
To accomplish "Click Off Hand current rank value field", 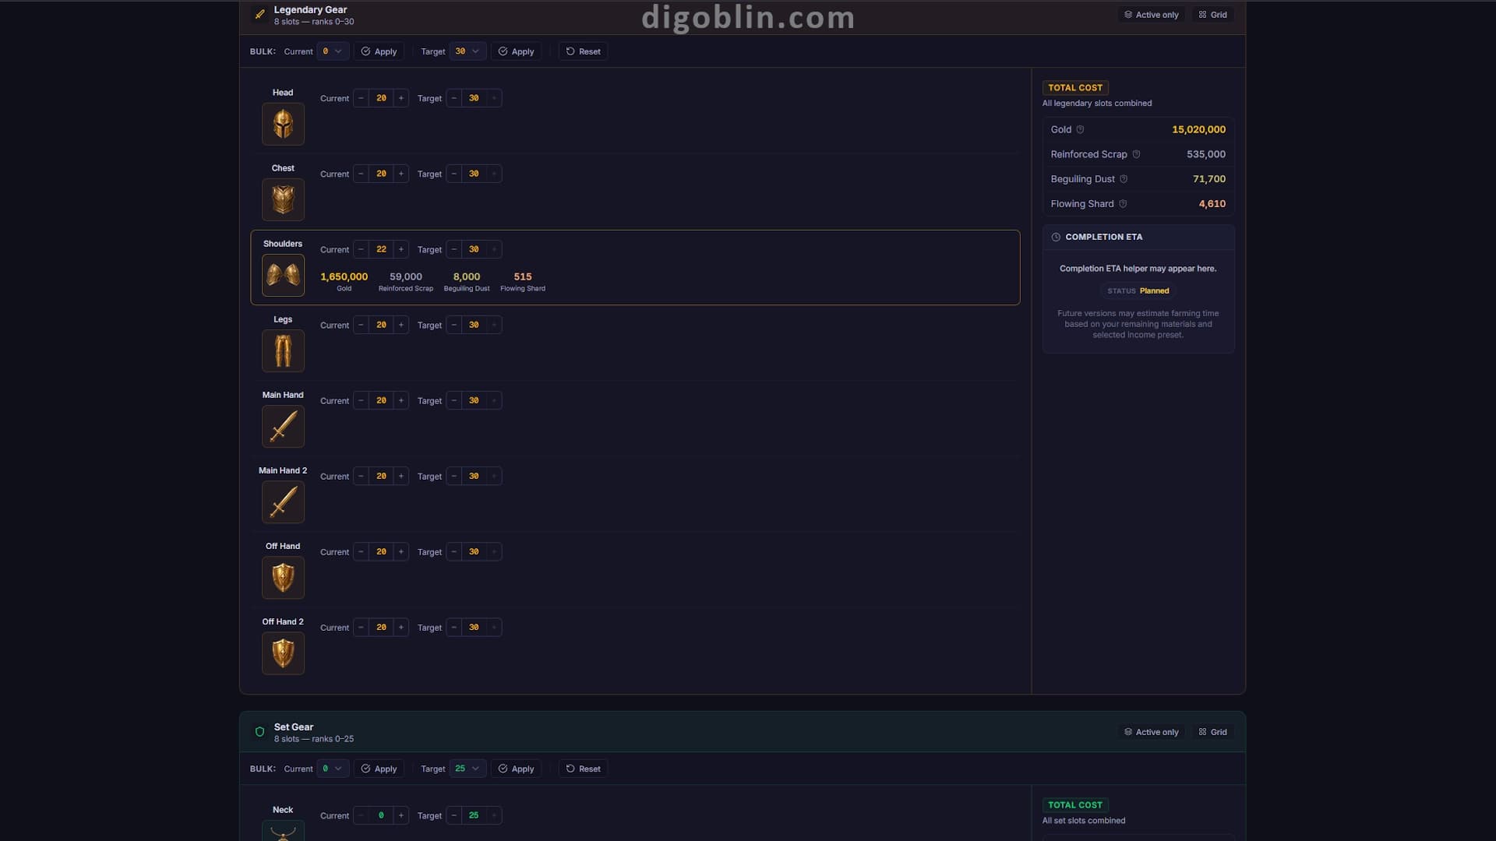I will (381, 551).
